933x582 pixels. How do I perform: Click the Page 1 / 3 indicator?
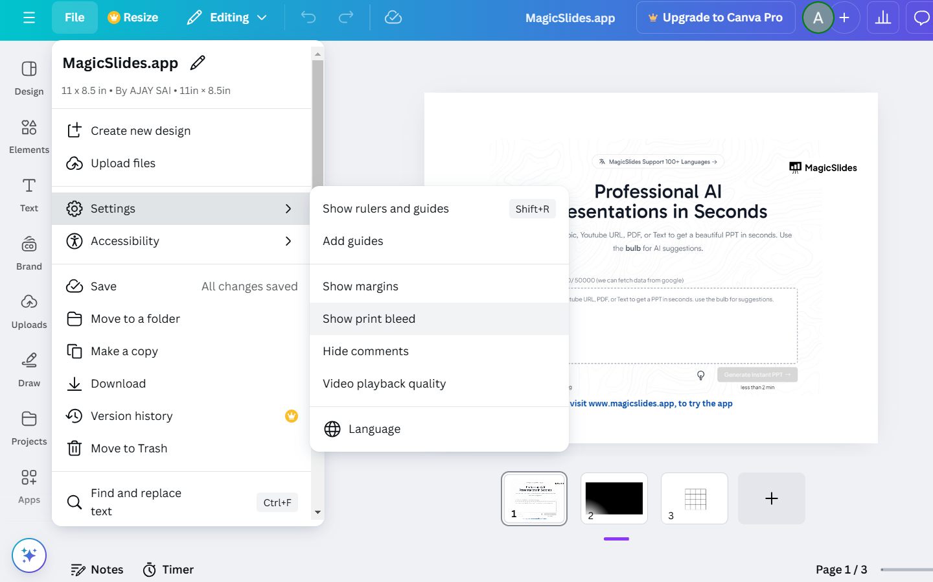pos(841,570)
